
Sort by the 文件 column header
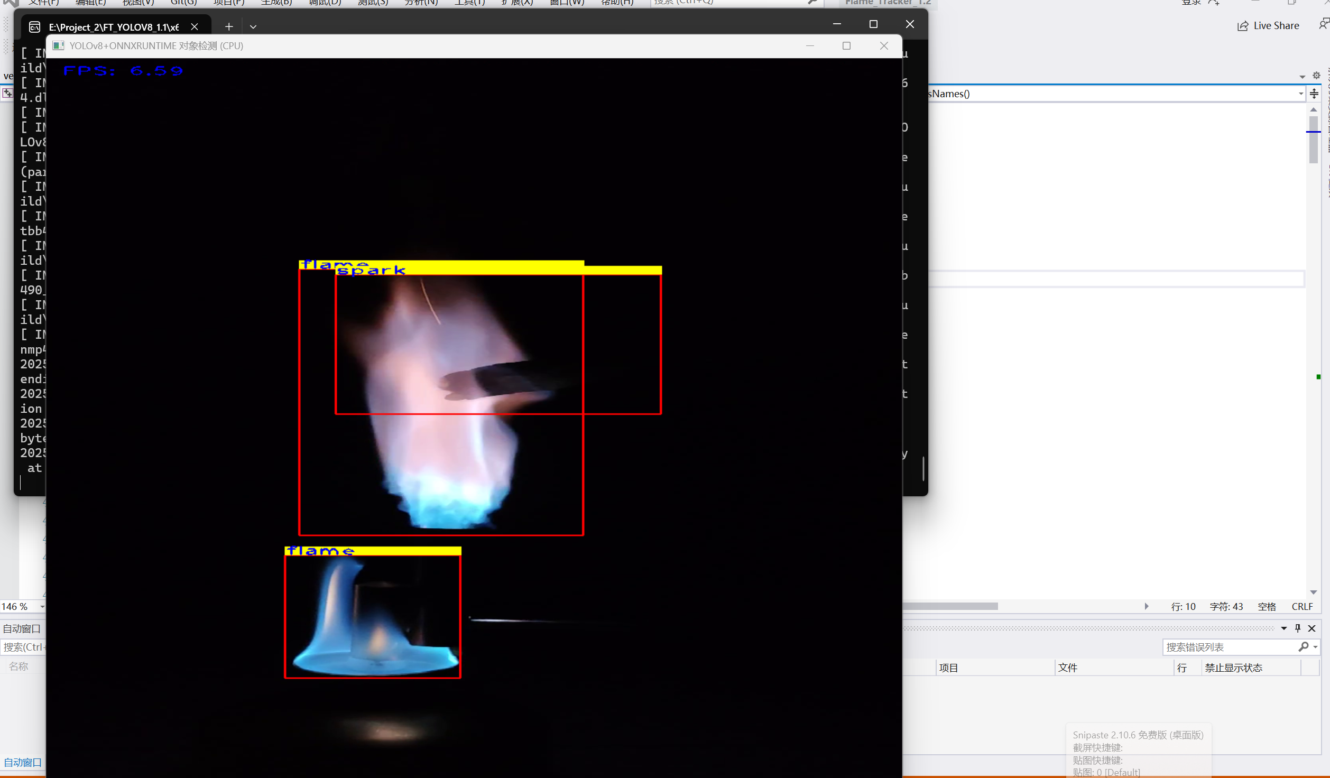(1068, 668)
